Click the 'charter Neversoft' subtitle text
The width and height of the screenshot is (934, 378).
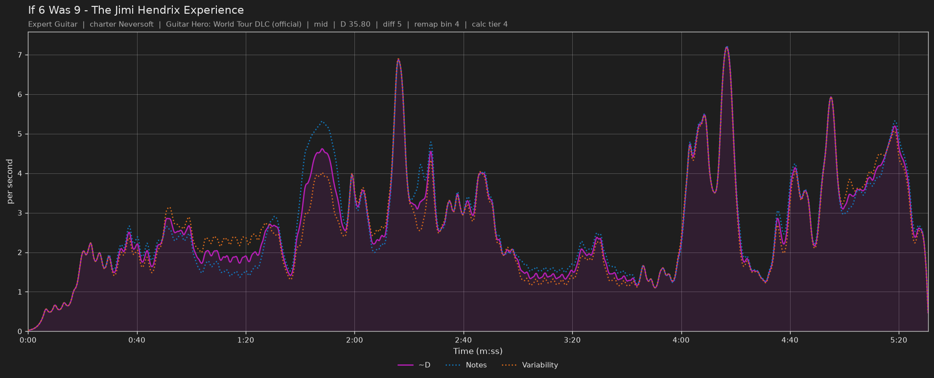pyautogui.click(x=121, y=24)
